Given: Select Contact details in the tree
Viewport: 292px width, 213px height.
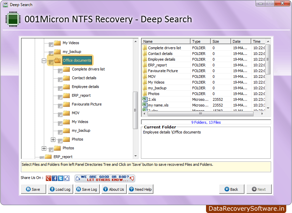Looking at the screenshot, I should [84, 78].
